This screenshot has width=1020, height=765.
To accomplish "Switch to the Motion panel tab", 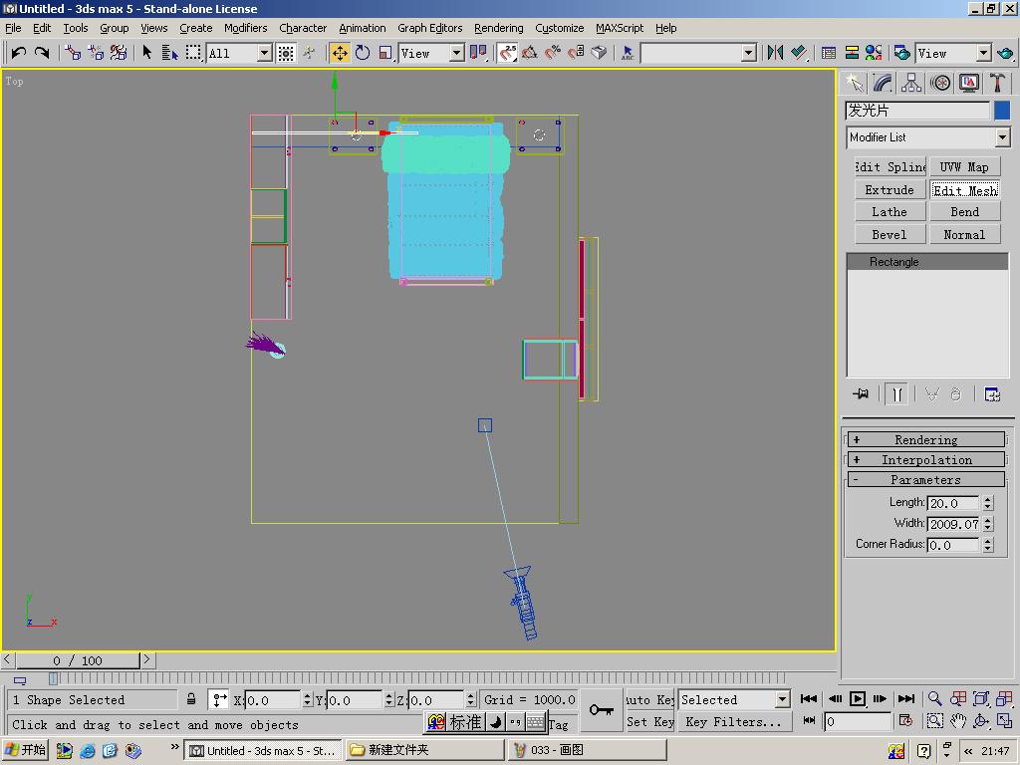I will [x=939, y=83].
